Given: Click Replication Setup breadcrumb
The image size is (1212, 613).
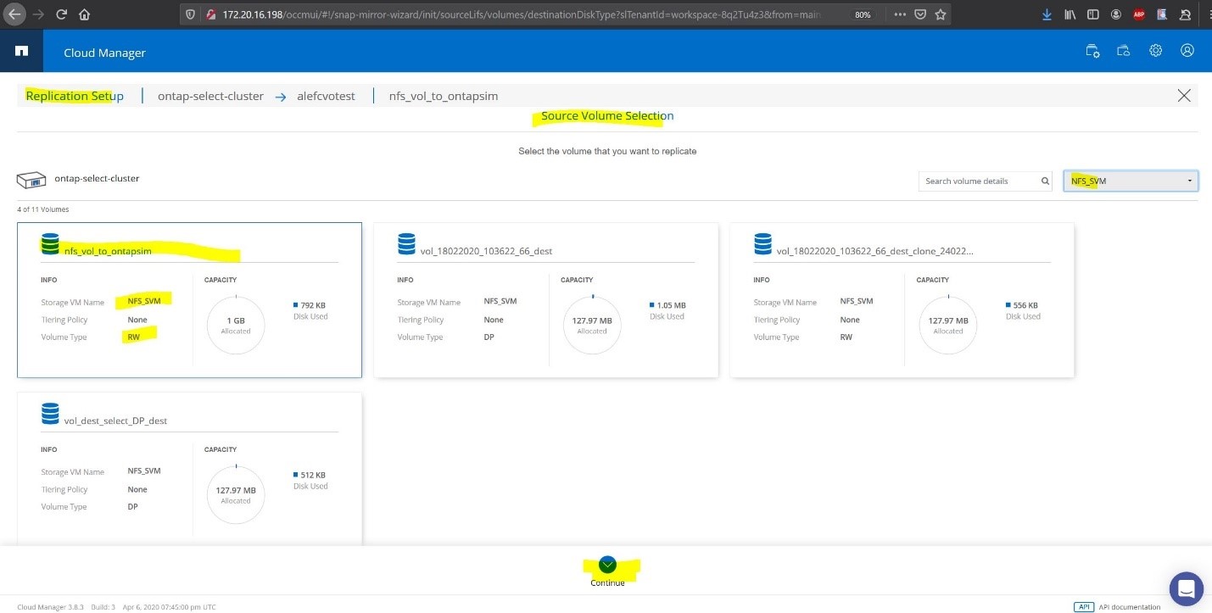Looking at the screenshot, I should (x=75, y=96).
